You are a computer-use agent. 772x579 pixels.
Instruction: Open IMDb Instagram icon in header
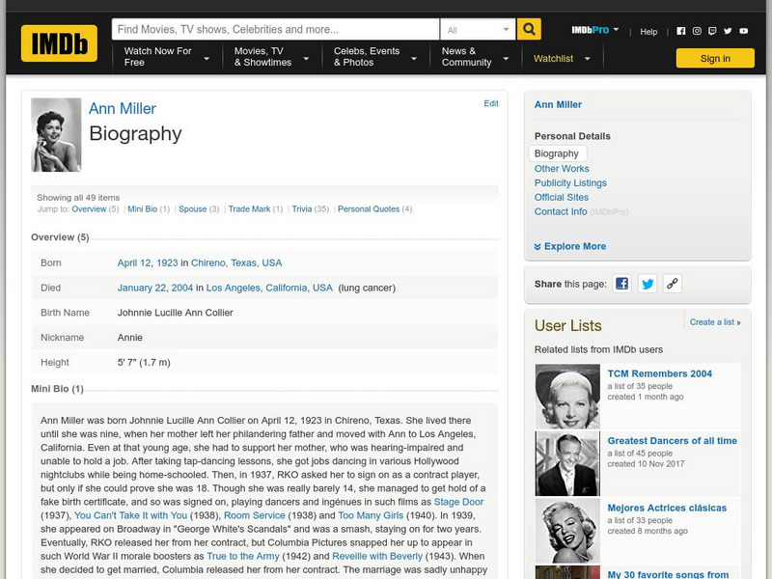697,31
